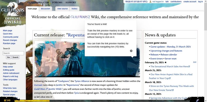Open Upcoming changes and features

coord(166,51)
